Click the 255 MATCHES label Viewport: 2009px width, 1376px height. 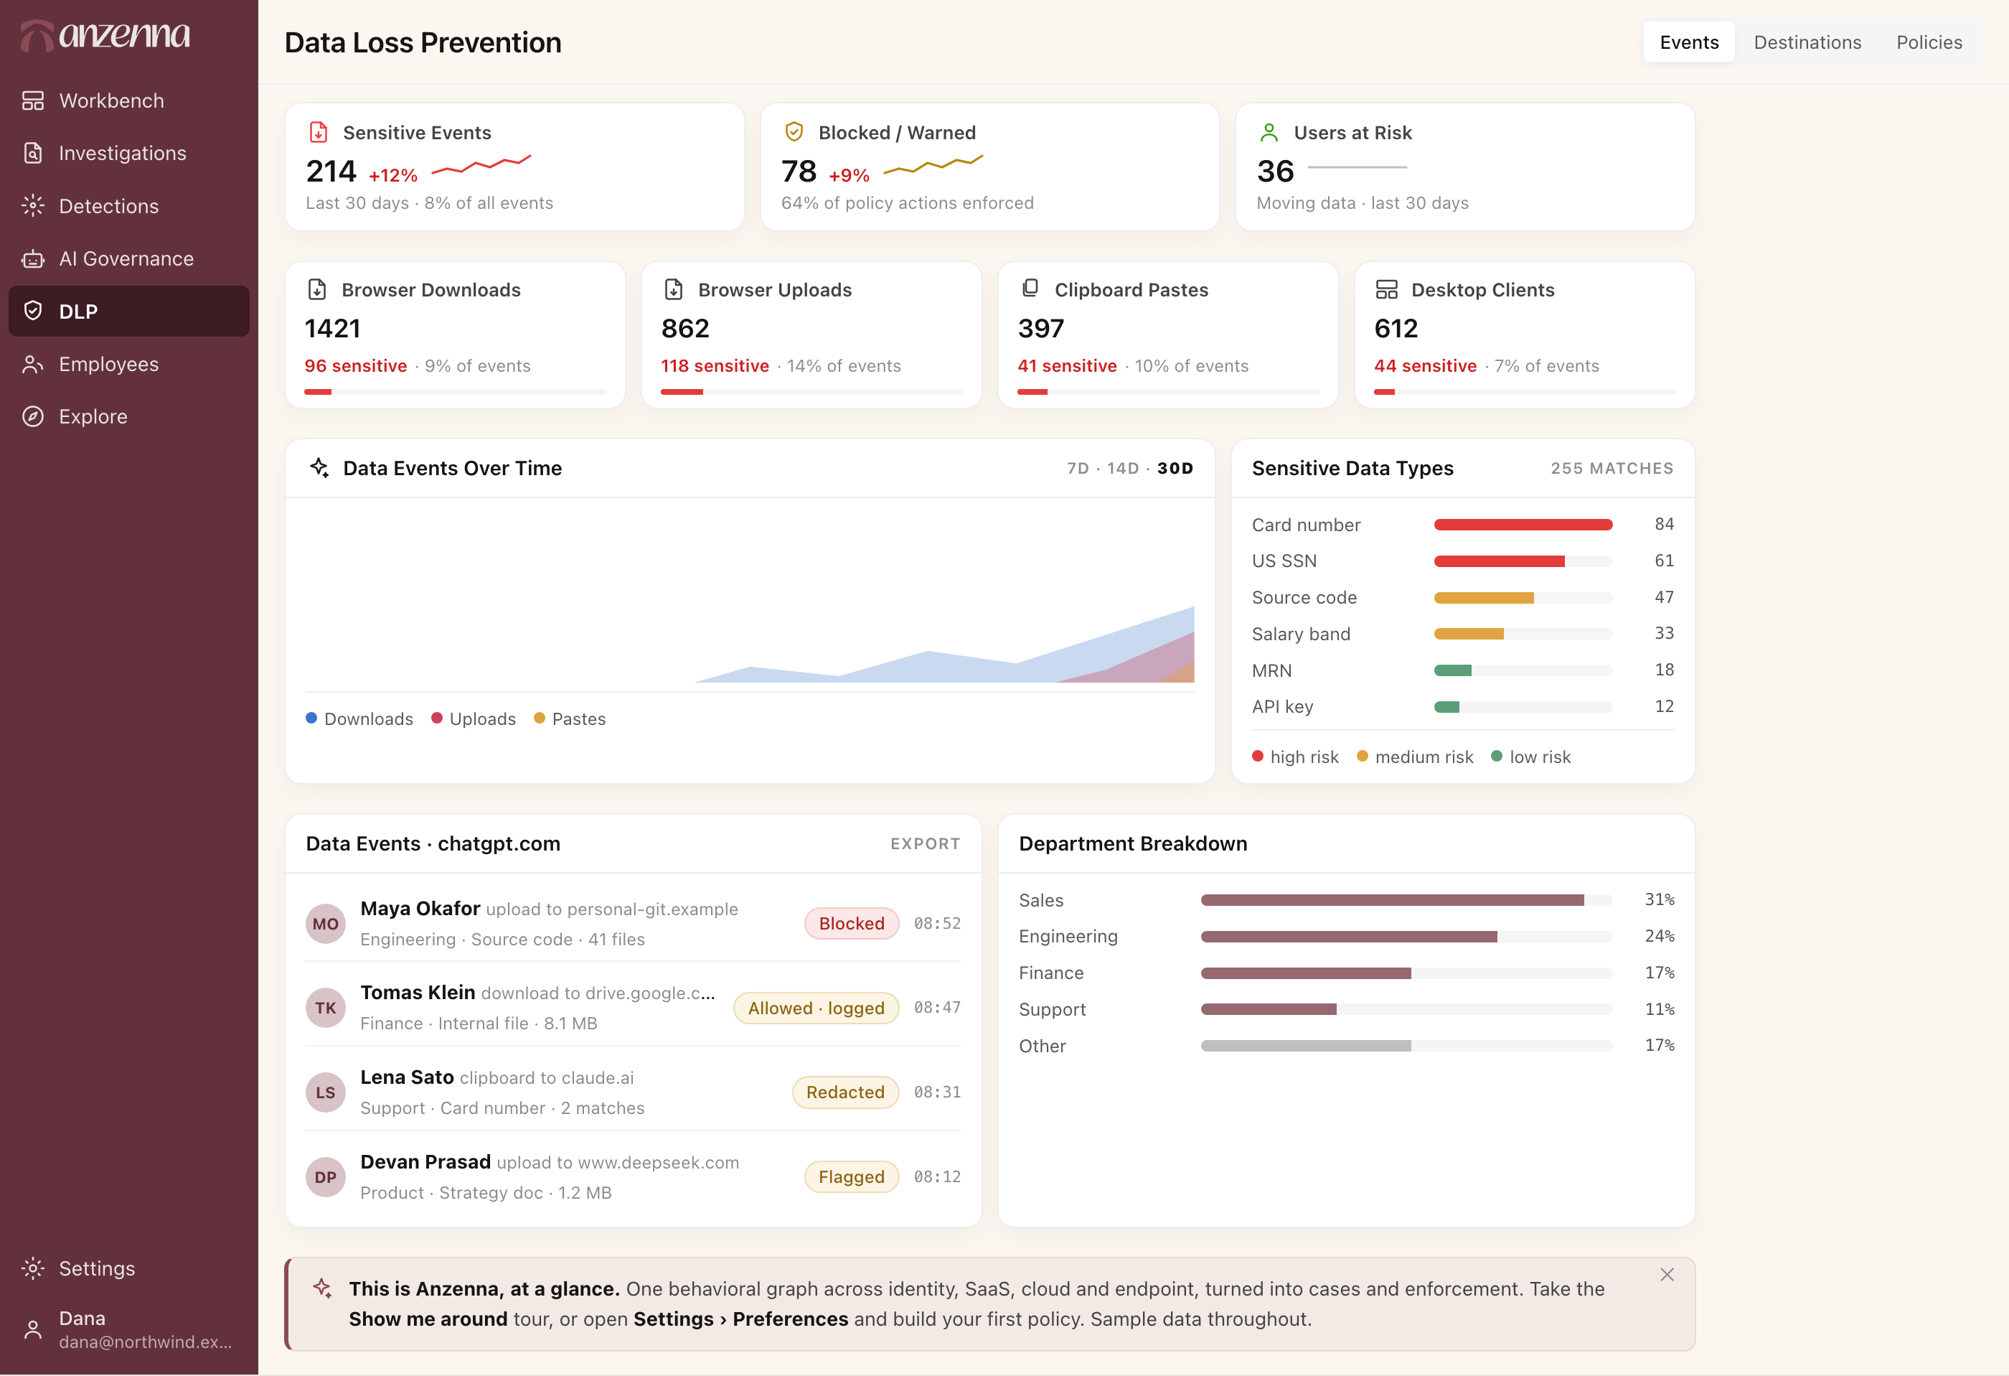click(x=1612, y=469)
